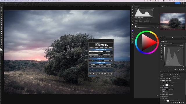Viewport: 186px width, 104px height.
Task: Select the Crop tool
Action: point(1,15)
